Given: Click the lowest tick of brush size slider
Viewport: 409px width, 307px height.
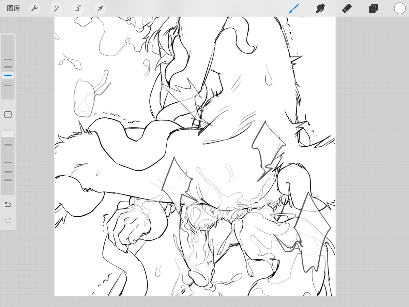Looking at the screenshot, I should [8, 85].
